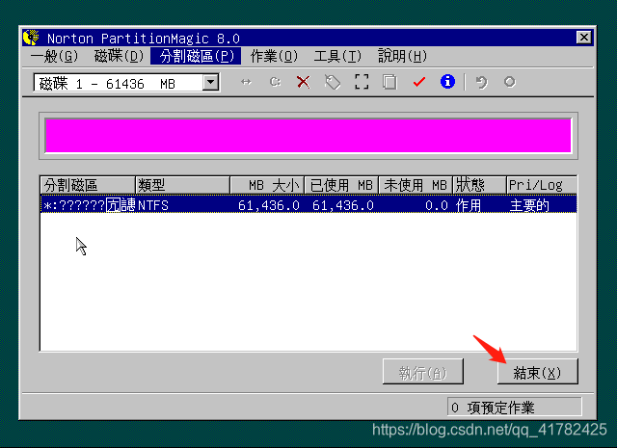Click the 主要的 cell in partition row
Image resolution: width=617 pixels, height=448 pixels.
pyautogui.click(x=529, y=205)
